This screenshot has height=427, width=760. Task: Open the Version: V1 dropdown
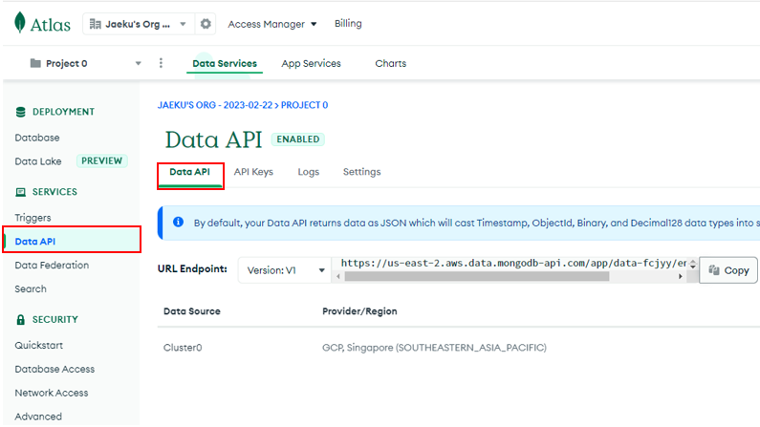(285, 270)
